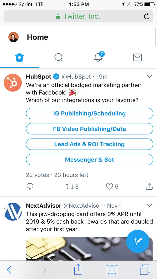The width and height of the screenshot is (157, 279).
Task: Open the Safari share sheet
Action: tap(78, 270)
